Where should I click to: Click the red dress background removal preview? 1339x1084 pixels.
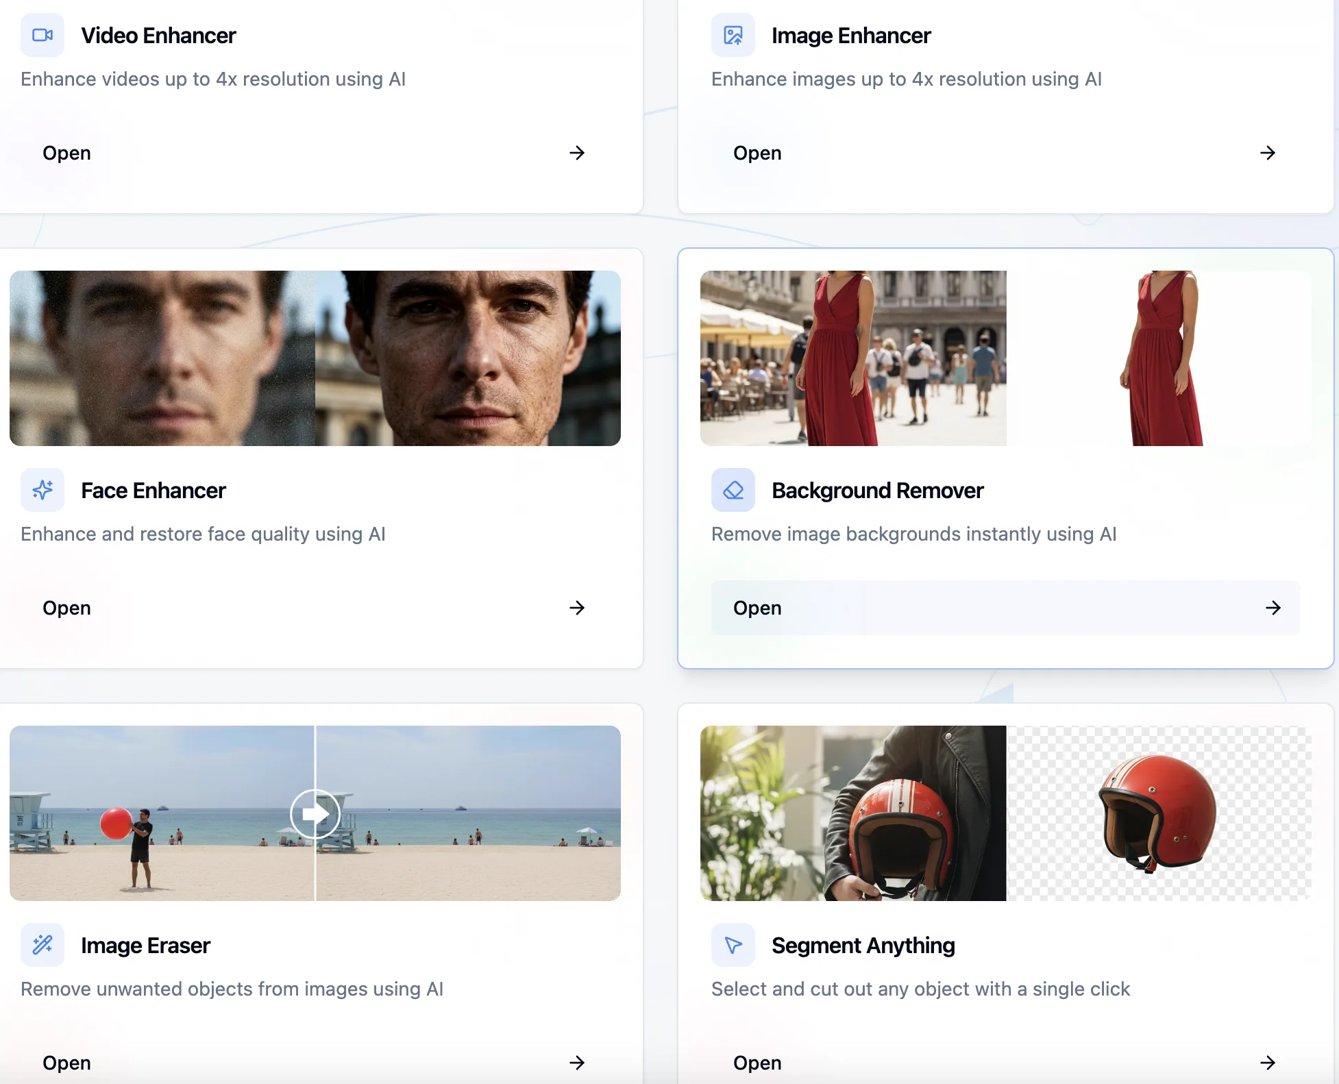[x=1006, y=358]
